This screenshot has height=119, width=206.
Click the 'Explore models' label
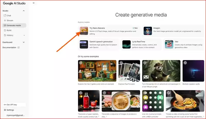[84, 22]
